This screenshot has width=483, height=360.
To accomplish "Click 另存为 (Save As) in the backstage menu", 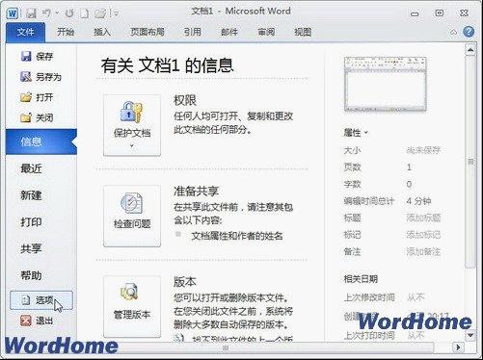I will pyautogui.click(x=40, y=77).
